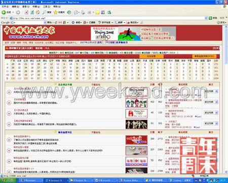The height and width of the screenshot is (183, 228).
Task: Click the Edit page toolbar icon
Action: (x=89, y=12)
